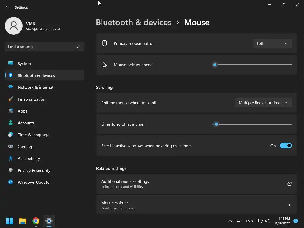Click the Bluetooth & devices sidebar icon
Image resolution: width=304 pixels, height=228 pixels.
(11, 75)
